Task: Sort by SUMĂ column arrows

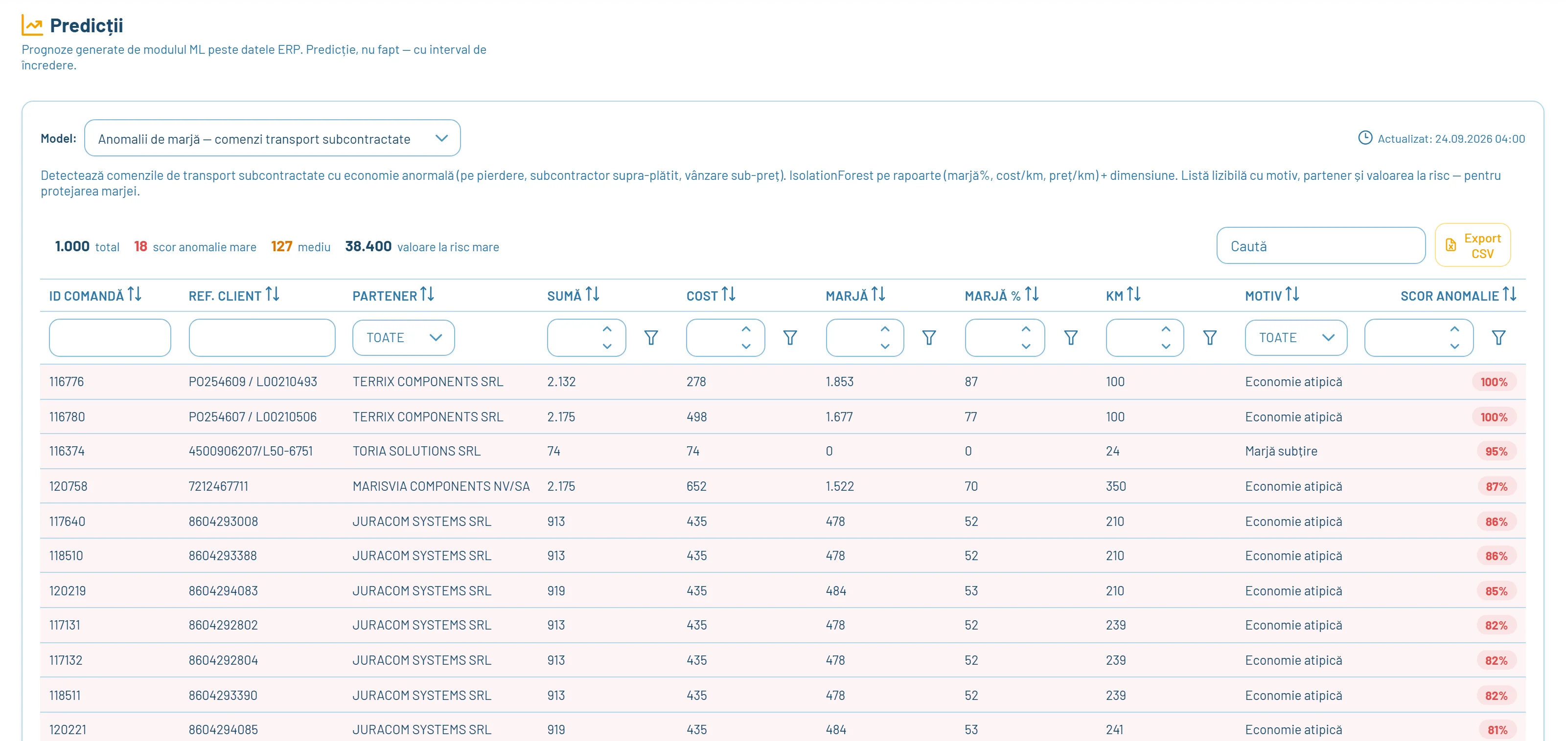Action: tap(593, 295)
